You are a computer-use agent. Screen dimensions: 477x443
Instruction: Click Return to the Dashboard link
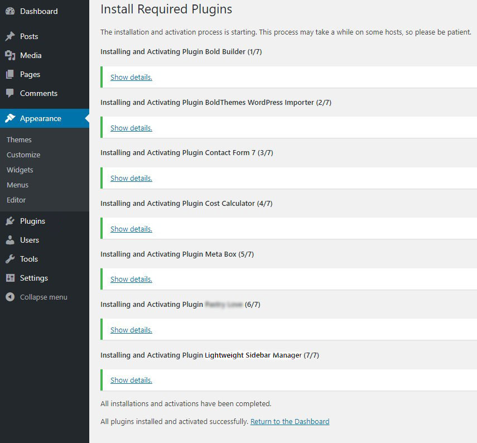(290, 421)
